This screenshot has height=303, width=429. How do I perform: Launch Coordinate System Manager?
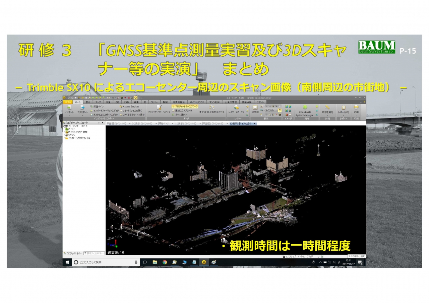pyautogui.click(x=304, y=111)
